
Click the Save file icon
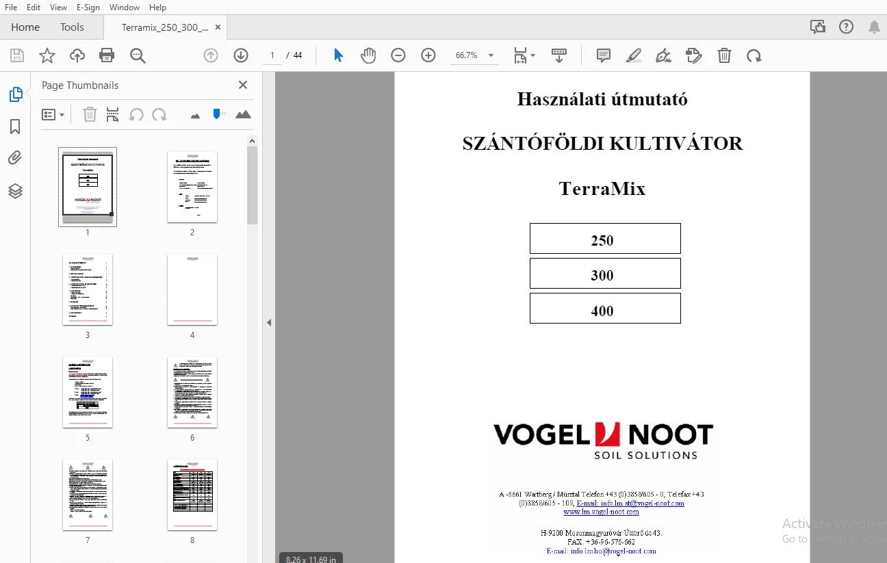(17, 55)
